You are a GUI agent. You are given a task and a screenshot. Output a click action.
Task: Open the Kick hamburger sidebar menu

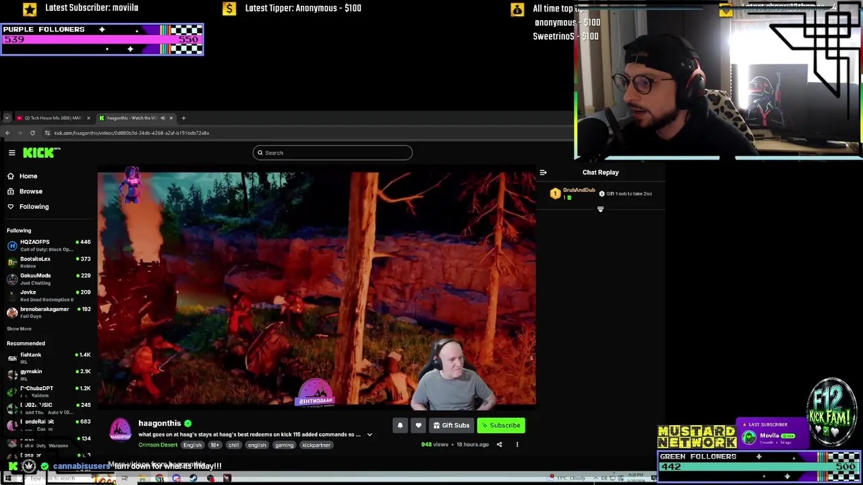coord(11,153)
